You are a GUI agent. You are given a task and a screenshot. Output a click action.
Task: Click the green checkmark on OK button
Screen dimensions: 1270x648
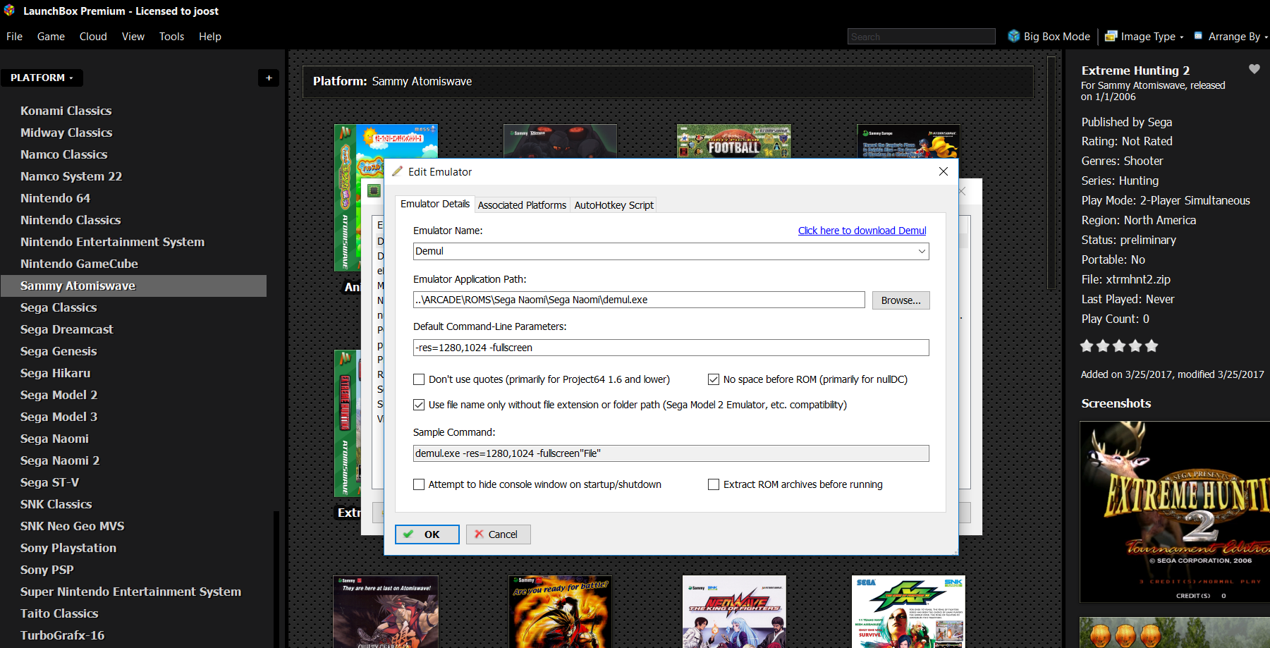(x=408, y=534)
